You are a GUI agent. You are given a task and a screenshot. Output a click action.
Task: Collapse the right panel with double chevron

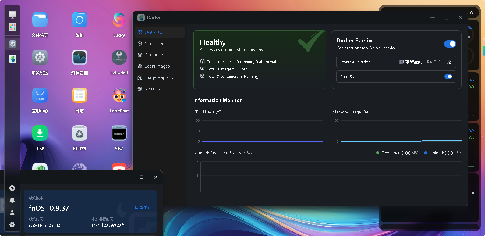pos(471,13)
